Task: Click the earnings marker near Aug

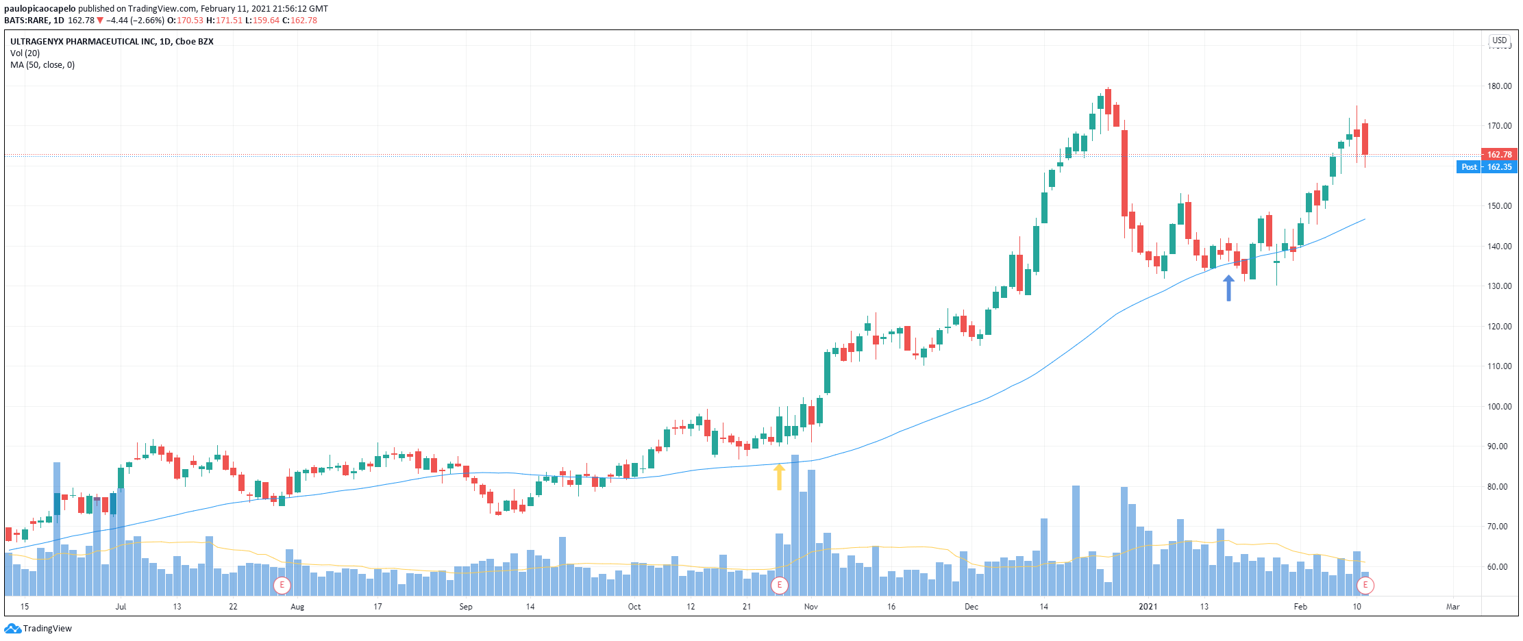Action: [x=282, y=586]
